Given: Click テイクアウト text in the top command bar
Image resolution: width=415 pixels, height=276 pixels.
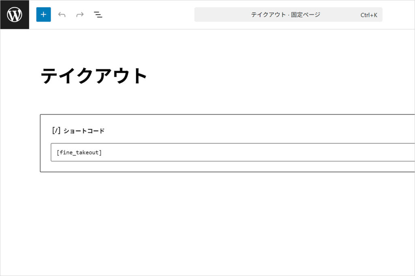Looking at the screenshot, I should (268, 15).
